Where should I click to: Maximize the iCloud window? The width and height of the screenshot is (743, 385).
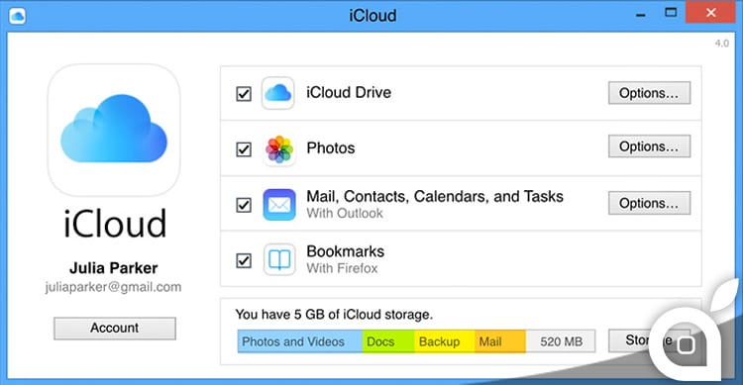(x=671, y=13)
